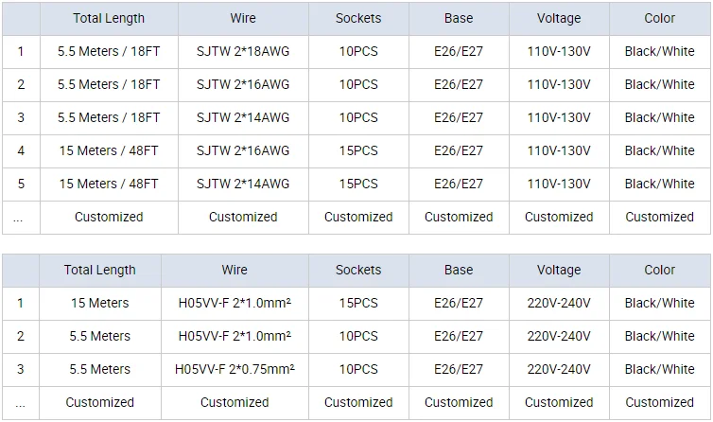Select the Sockets header in first table
This screenshot has height=422, width=713.
point(358,19)
